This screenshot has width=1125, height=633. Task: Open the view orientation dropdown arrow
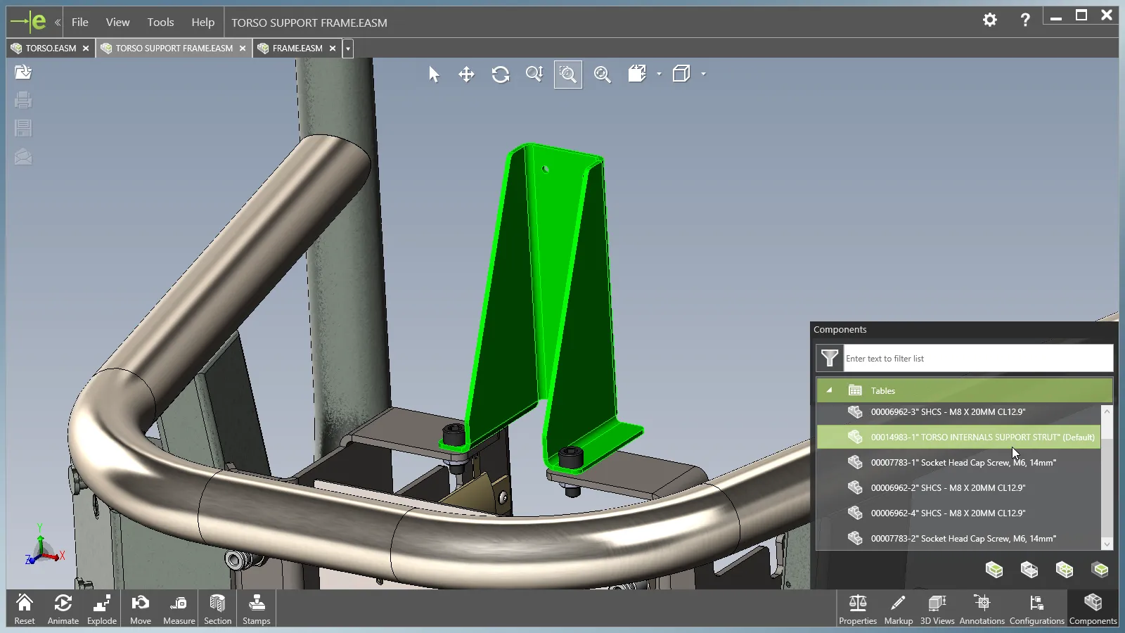coord(659,74)
